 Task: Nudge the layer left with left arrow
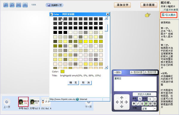coord(118,102)
